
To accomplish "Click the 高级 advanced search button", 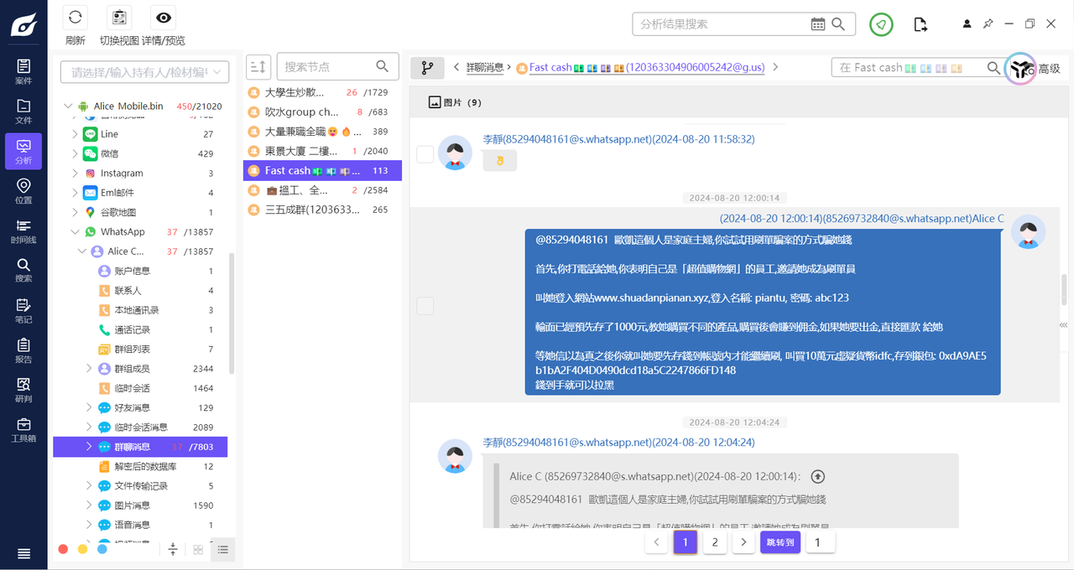I will pos(1049,69).
